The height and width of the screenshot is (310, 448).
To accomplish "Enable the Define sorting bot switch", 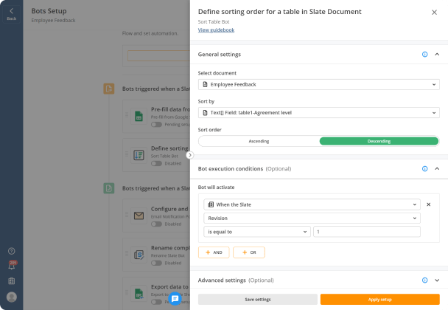I will point(156,163).
